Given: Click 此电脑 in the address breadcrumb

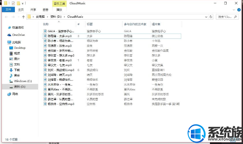Looking at the screenshot, I should pyautogui.click(x=40, y=17).
